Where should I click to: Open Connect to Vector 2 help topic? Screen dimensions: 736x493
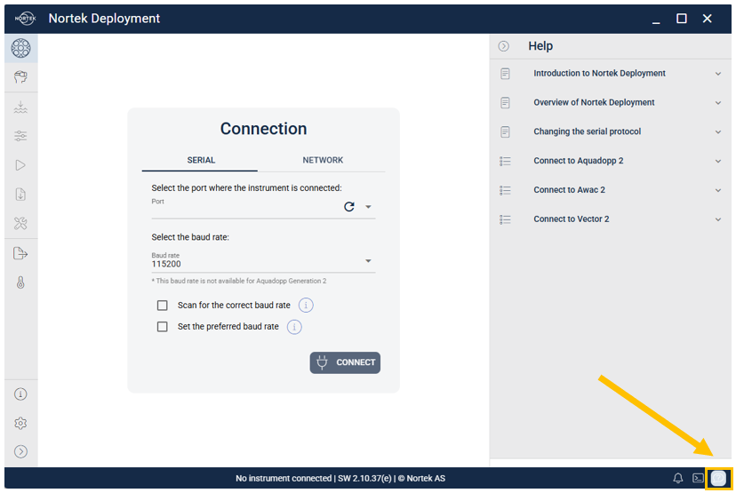coord(572,219)
